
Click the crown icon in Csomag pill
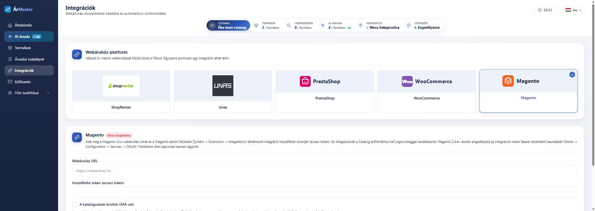pos(212,25)
